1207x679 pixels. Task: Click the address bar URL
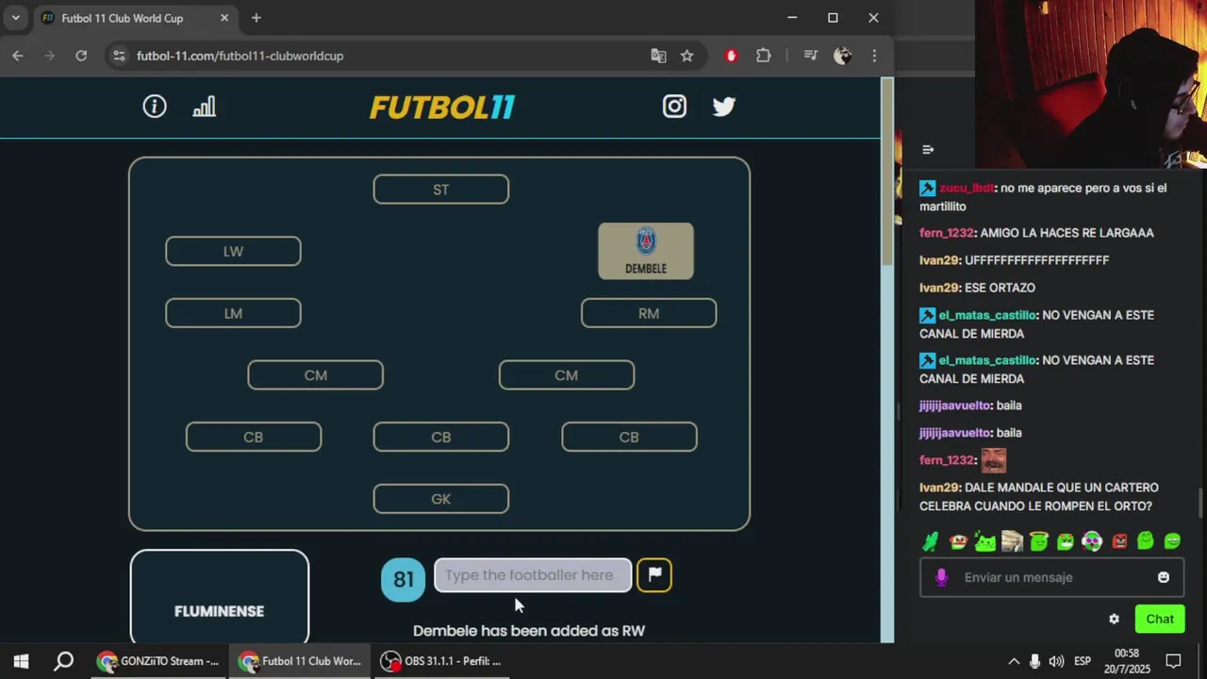coord(240,56)
